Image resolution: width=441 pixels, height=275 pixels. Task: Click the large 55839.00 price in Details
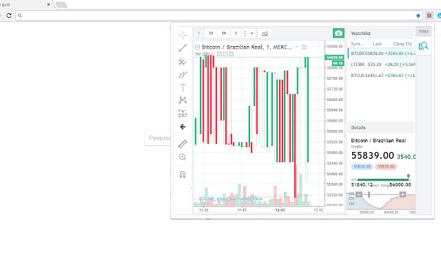(372, 155)
